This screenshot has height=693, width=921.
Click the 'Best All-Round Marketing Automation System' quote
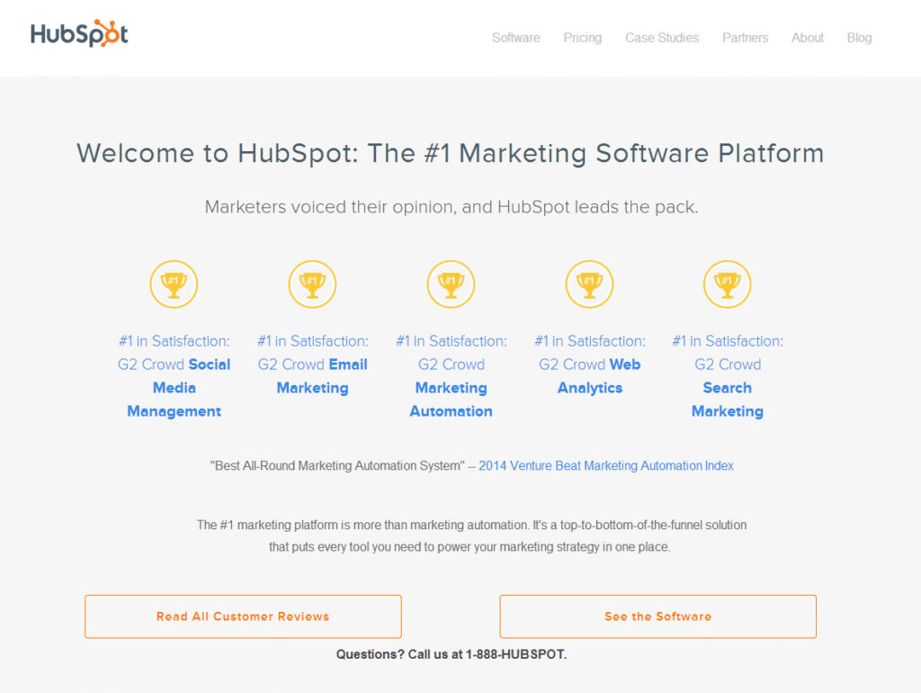337,465
